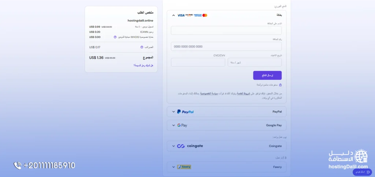Viewport: 375px width, 177px height.
Task: Click the PayPal logo
Action: pos(185,112)
